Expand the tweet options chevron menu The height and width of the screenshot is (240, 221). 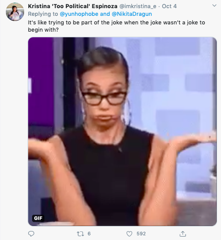215,6
